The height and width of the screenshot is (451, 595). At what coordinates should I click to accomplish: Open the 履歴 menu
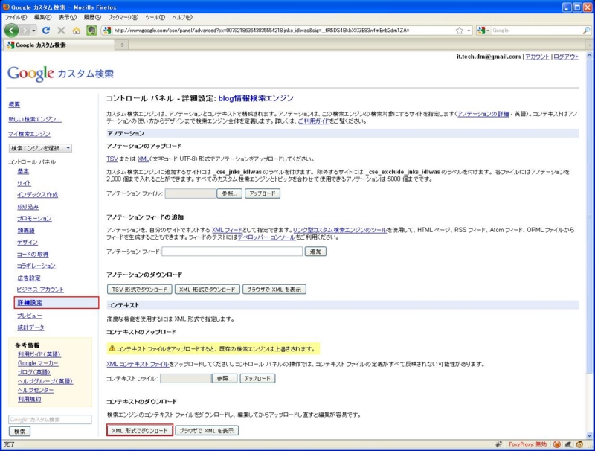92,17
